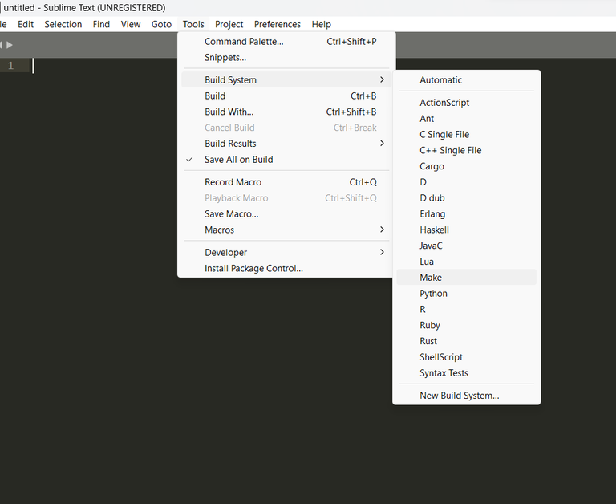Choose New Build System... option
The width and height of the screenshot is (616, 504).
point(466,396)
